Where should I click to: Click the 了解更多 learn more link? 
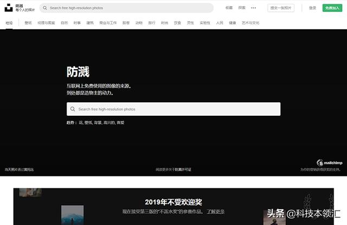click(x=216, y=211)
